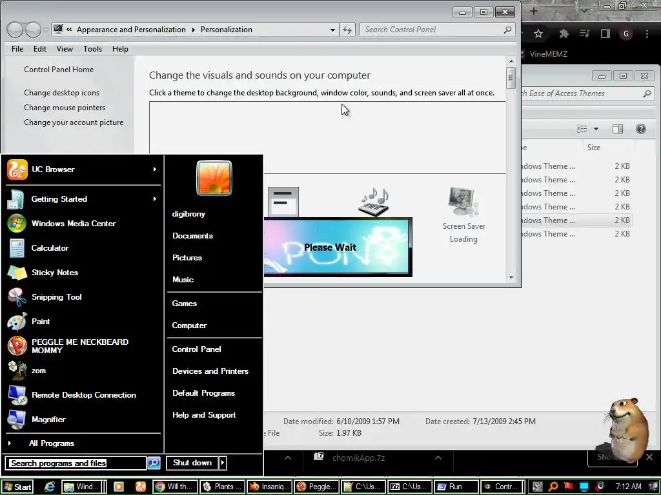
Task: Expand the UC Browser submenu arrow
Action: click(155, 170)
